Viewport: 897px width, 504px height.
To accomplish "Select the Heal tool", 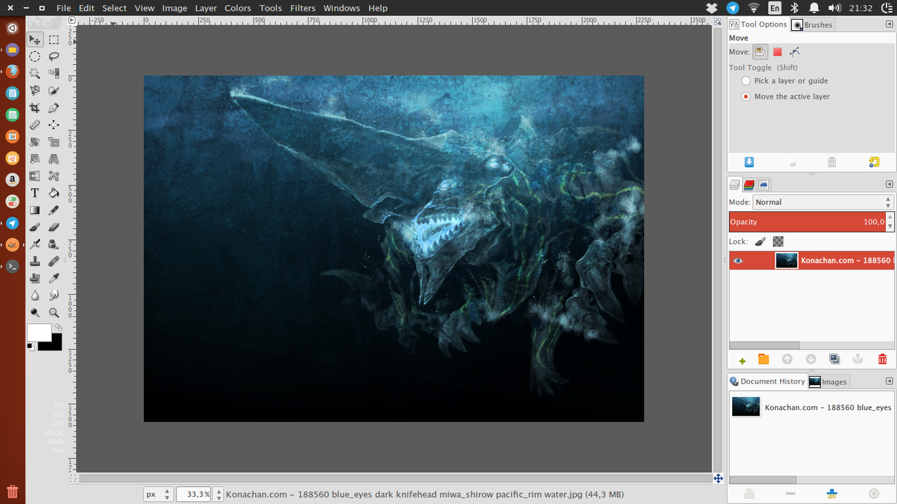I will [x=54, y=261].
